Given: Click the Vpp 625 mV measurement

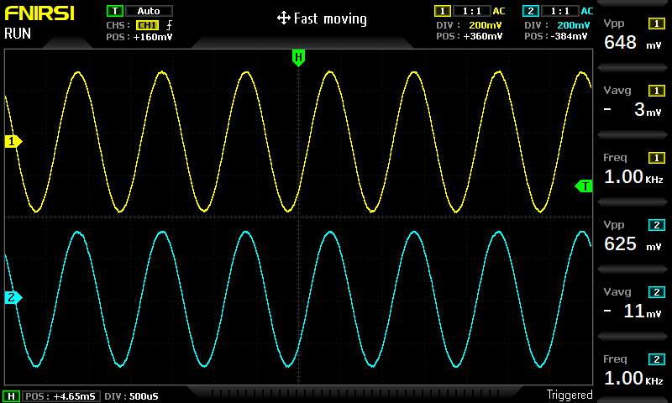Looking at the screenshot, I should pyautogui.click(x=633, y=244).
